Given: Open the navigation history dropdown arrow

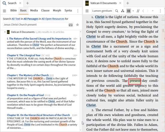Looking at the screenshot, I should tap(153, 11).
